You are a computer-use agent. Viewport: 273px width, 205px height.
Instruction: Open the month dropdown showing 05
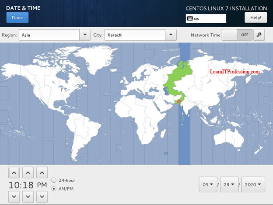click(208, 184)
